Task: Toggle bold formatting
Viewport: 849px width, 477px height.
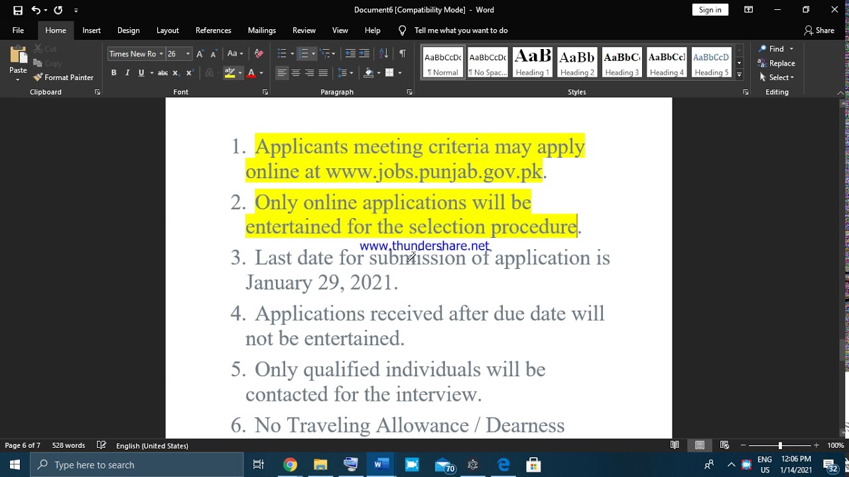Action: coord(113,73)
